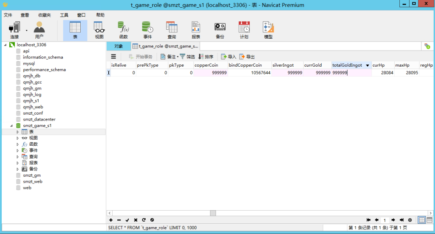Expand the 表 tables node in tree
The image size is (435, 234).
tap(17, 132)
